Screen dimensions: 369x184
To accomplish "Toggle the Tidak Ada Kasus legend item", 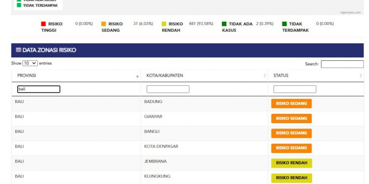I will 237,27.
